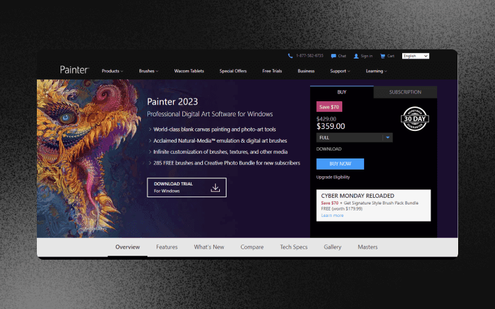Click the dragon artwork image
Viewport: 495px width, 309px height.
point(88,158)
